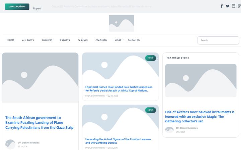Open the Business category

pos(47,40)
